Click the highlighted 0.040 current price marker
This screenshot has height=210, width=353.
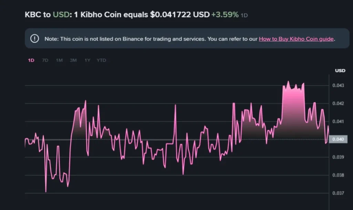coord(338,139)
